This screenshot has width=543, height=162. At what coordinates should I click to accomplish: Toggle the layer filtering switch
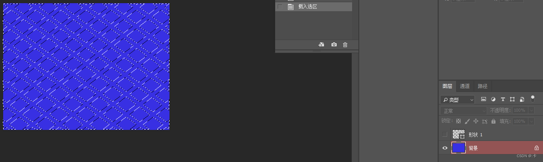coord(533,99)
